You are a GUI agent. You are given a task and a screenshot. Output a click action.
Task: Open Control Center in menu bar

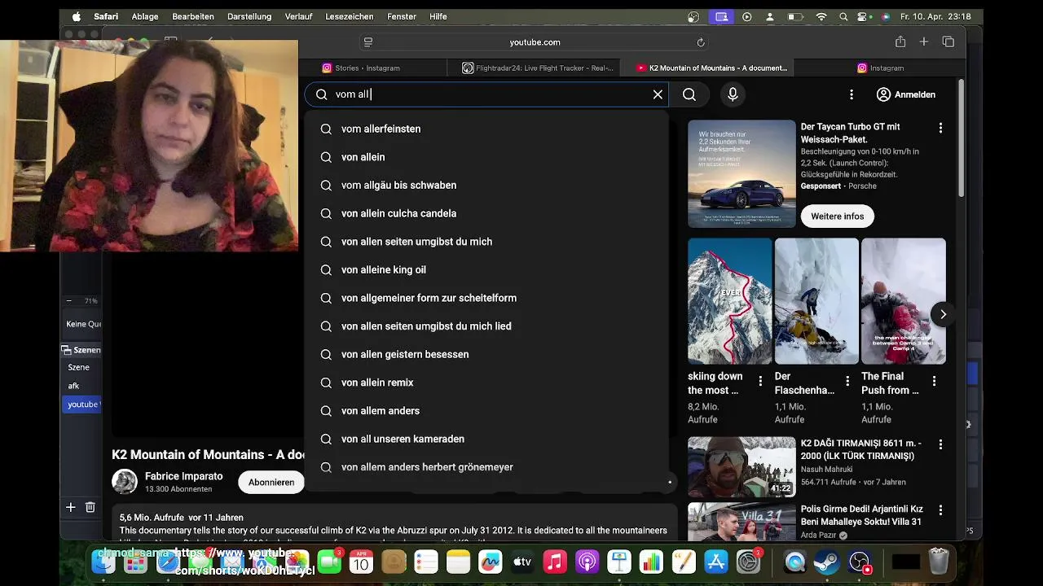click(x=865, y=16)
